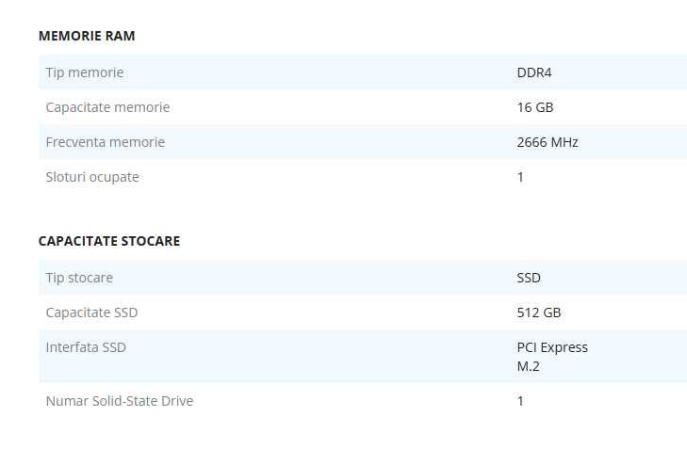Click the empty middle of the Tip stocare row
687x449 pixels.
point(311,278)
